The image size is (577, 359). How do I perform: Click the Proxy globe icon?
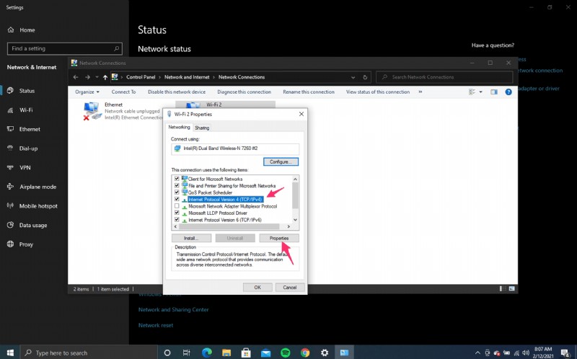pyautogui.click(x=10, y=244)
